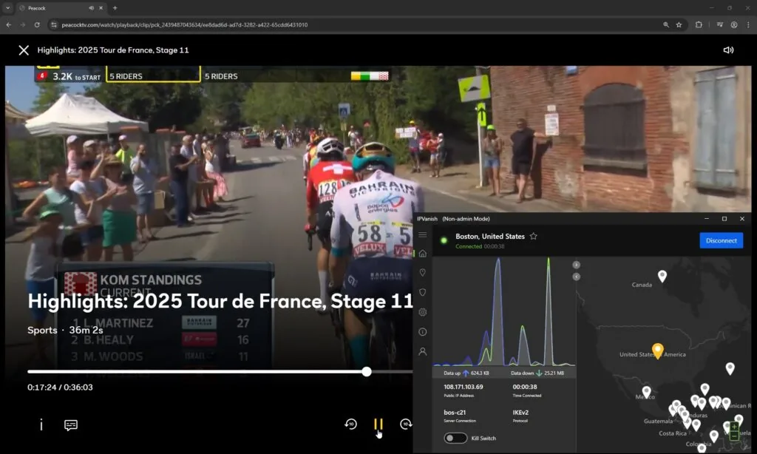Rewind the video ten seconds
757x454 pixels.
351,424
